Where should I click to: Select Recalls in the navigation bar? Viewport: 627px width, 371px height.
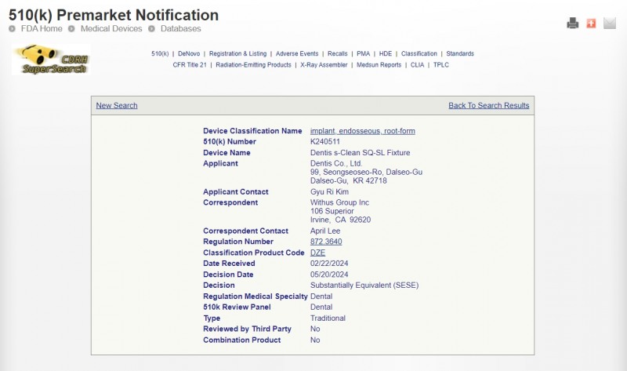pyautogui.click(x=339, y=54)
